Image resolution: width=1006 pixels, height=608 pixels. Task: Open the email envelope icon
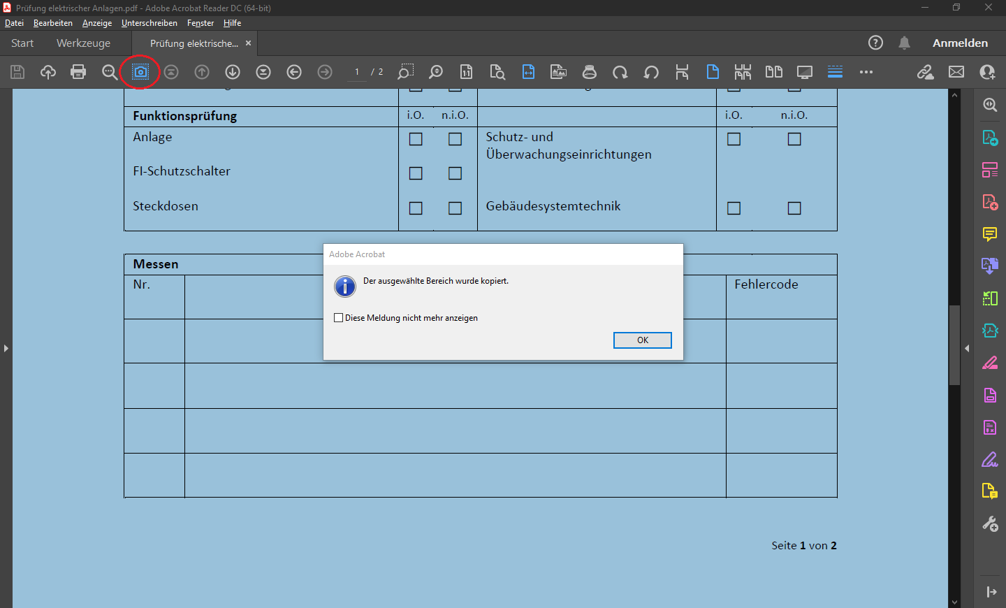click(956, 72)
